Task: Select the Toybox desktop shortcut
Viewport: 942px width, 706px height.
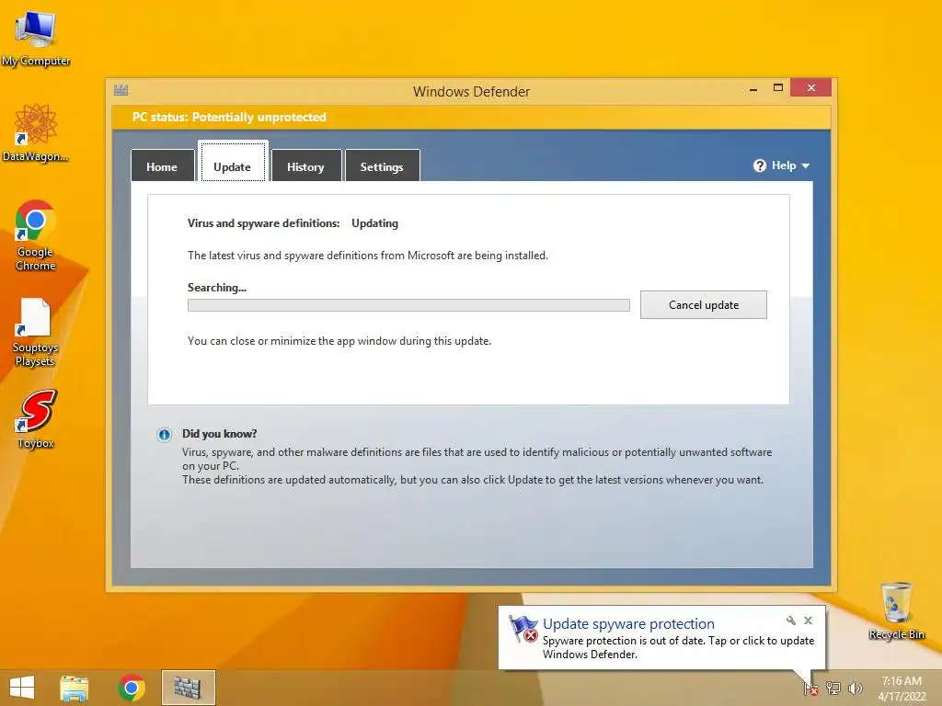Action: 36,418
